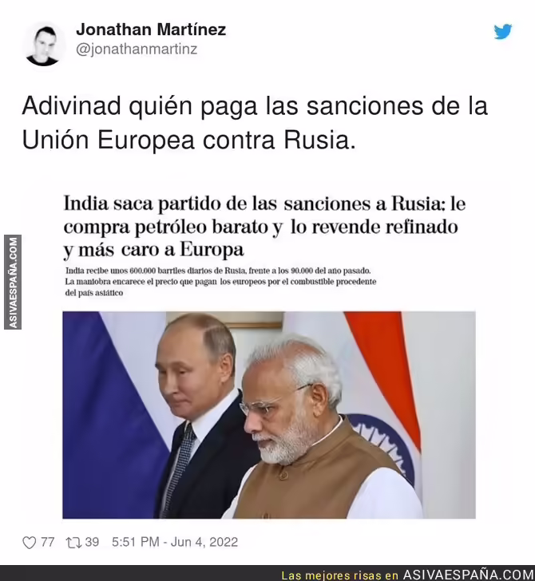
Task: Open the @jonathanmartinz handle
Action: 137,49
